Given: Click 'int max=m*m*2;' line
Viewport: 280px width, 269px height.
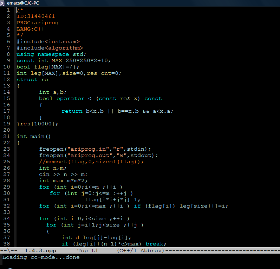Looking at the screenshot, I should pos(63,181).
